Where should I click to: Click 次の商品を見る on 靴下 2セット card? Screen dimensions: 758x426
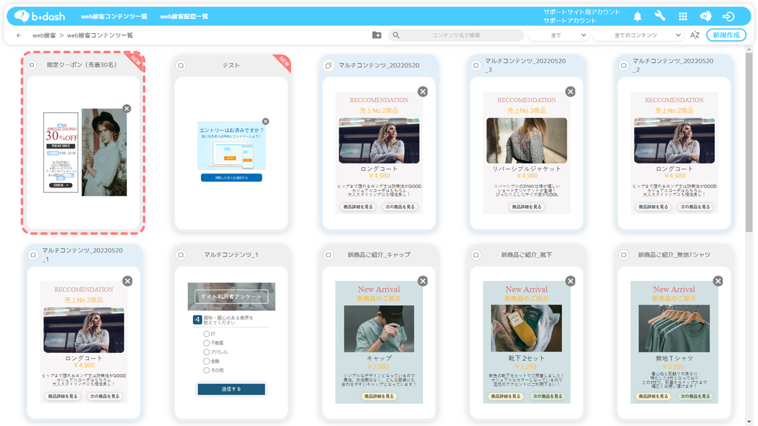(x=547, y=397)
